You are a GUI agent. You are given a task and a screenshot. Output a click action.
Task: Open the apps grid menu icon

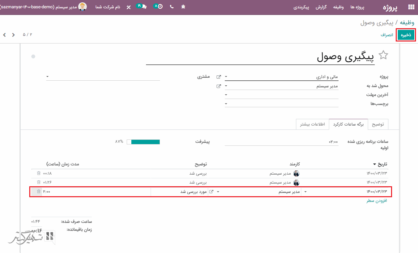411,7
